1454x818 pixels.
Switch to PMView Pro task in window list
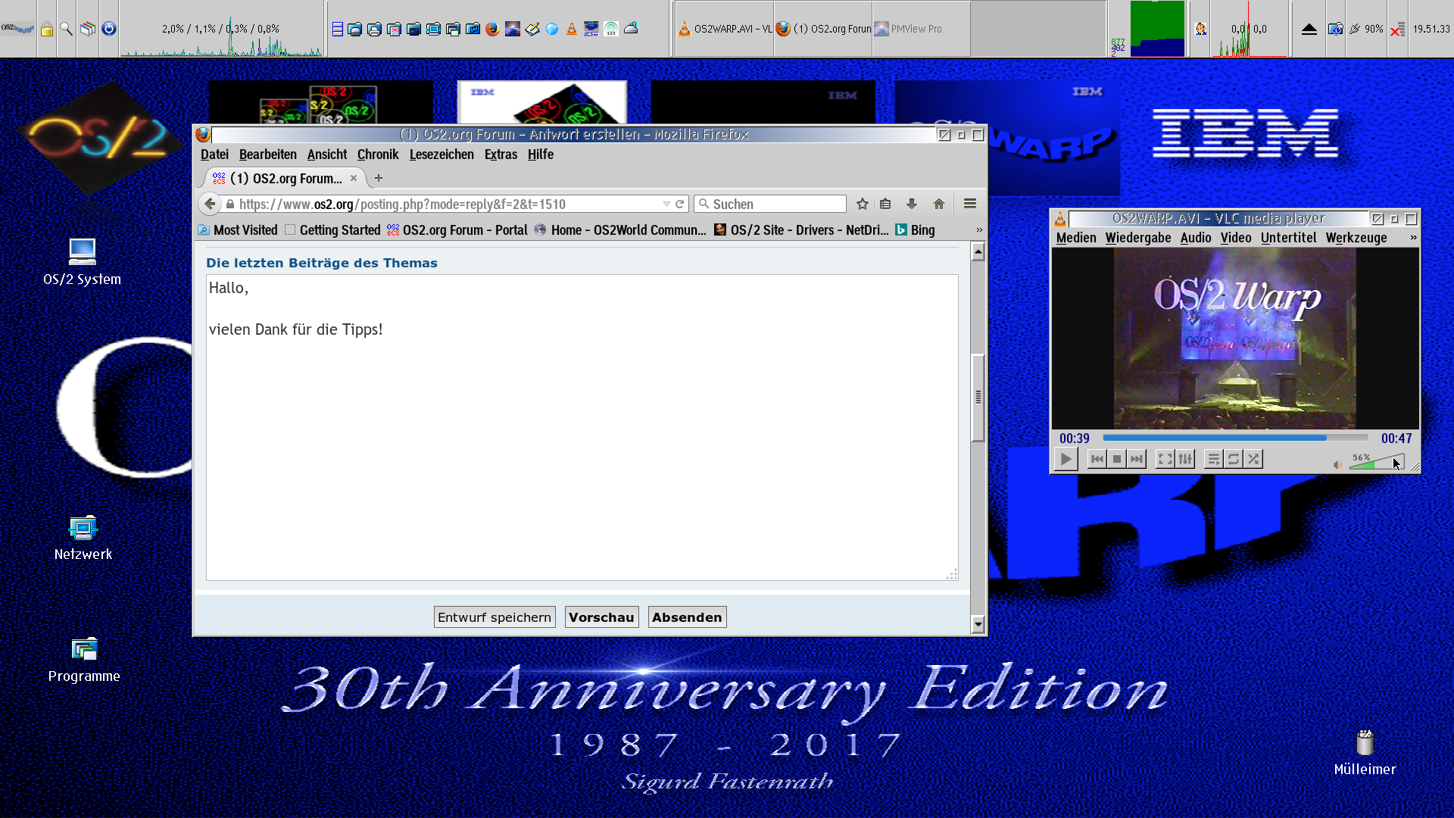tap(921, 29)
